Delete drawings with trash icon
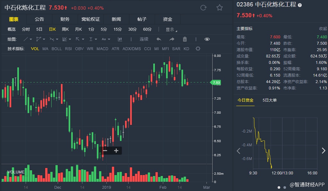328x191 pixels. [x=185, y=39]
